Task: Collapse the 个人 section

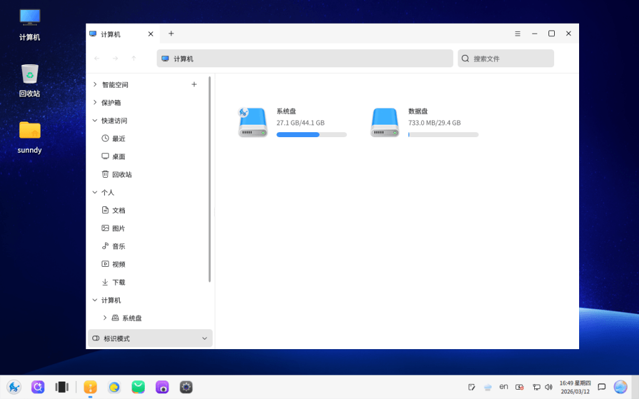Action: [x=95, y=192]
